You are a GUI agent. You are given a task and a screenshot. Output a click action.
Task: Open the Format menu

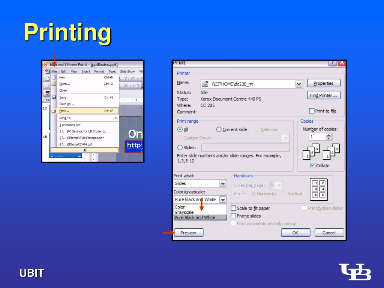(x=99, y=72)
